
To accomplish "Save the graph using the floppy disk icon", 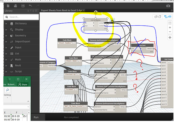I will tap(23, 6).
